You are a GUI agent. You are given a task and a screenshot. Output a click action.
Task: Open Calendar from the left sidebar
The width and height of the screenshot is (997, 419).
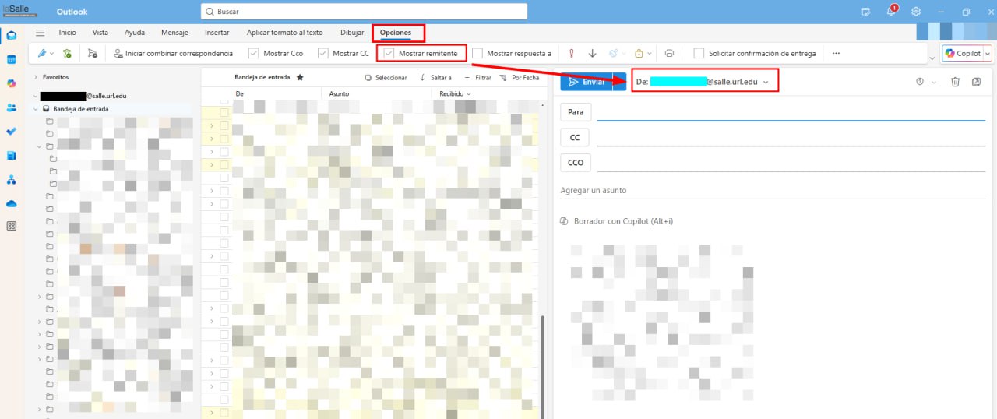coord(12,59)
